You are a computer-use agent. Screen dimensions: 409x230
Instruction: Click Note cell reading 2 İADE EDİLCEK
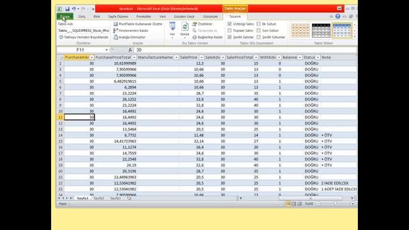338,183
